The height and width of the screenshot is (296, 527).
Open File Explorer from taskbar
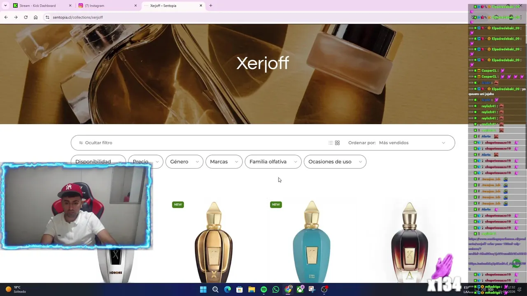point(252,289)
